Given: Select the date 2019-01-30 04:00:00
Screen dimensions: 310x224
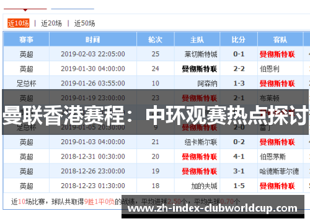Looking at the screenshot, I should [x=93, y=69].
